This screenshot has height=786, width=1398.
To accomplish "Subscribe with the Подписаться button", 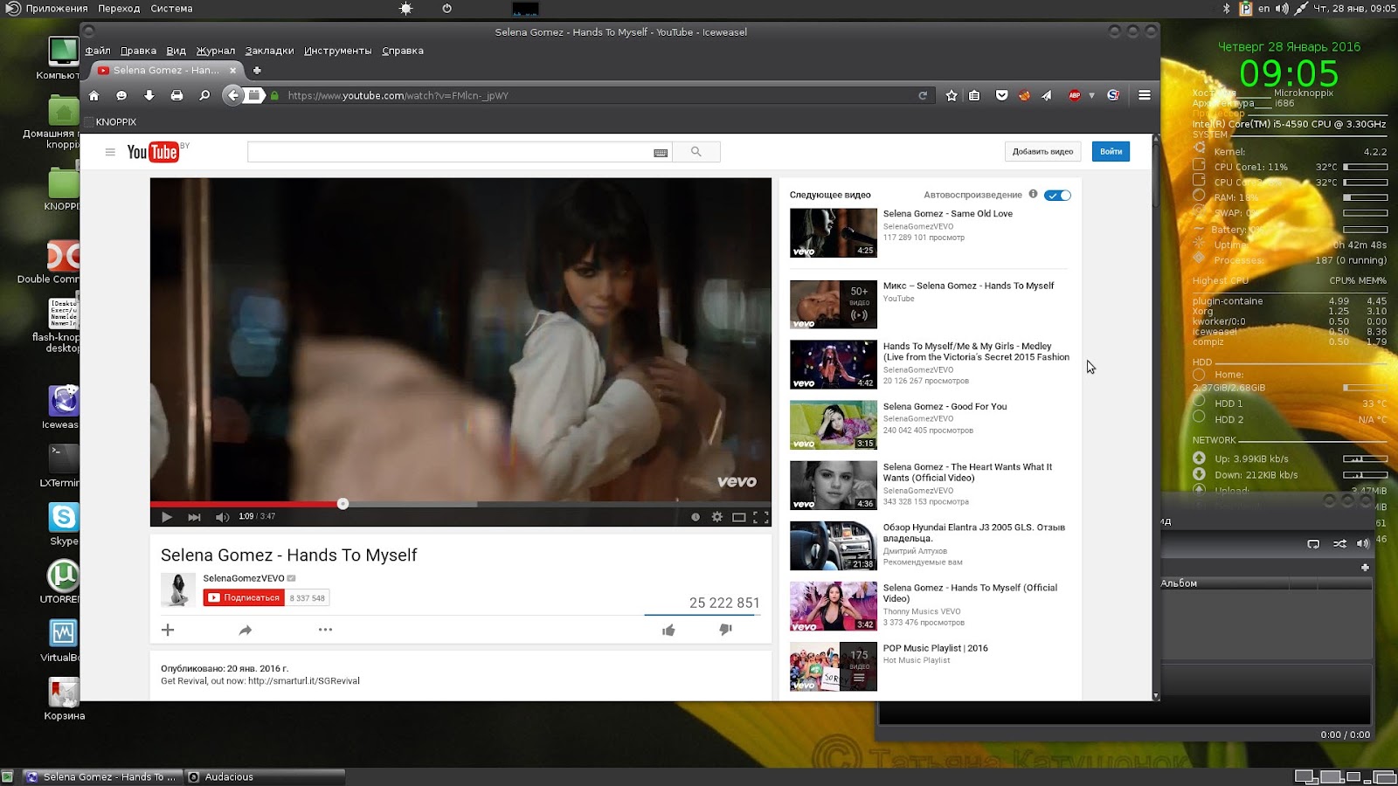I will tap(244, 598).
